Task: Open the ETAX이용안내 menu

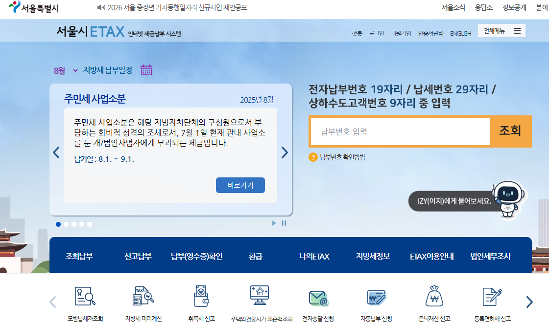Action: click(432, 256)
